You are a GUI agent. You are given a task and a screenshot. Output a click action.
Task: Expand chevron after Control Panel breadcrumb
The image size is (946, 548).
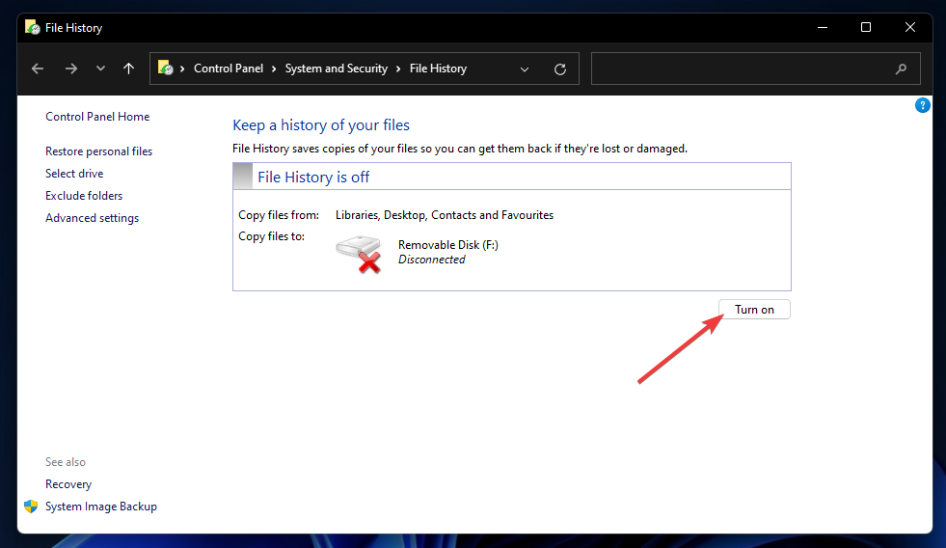274,68
